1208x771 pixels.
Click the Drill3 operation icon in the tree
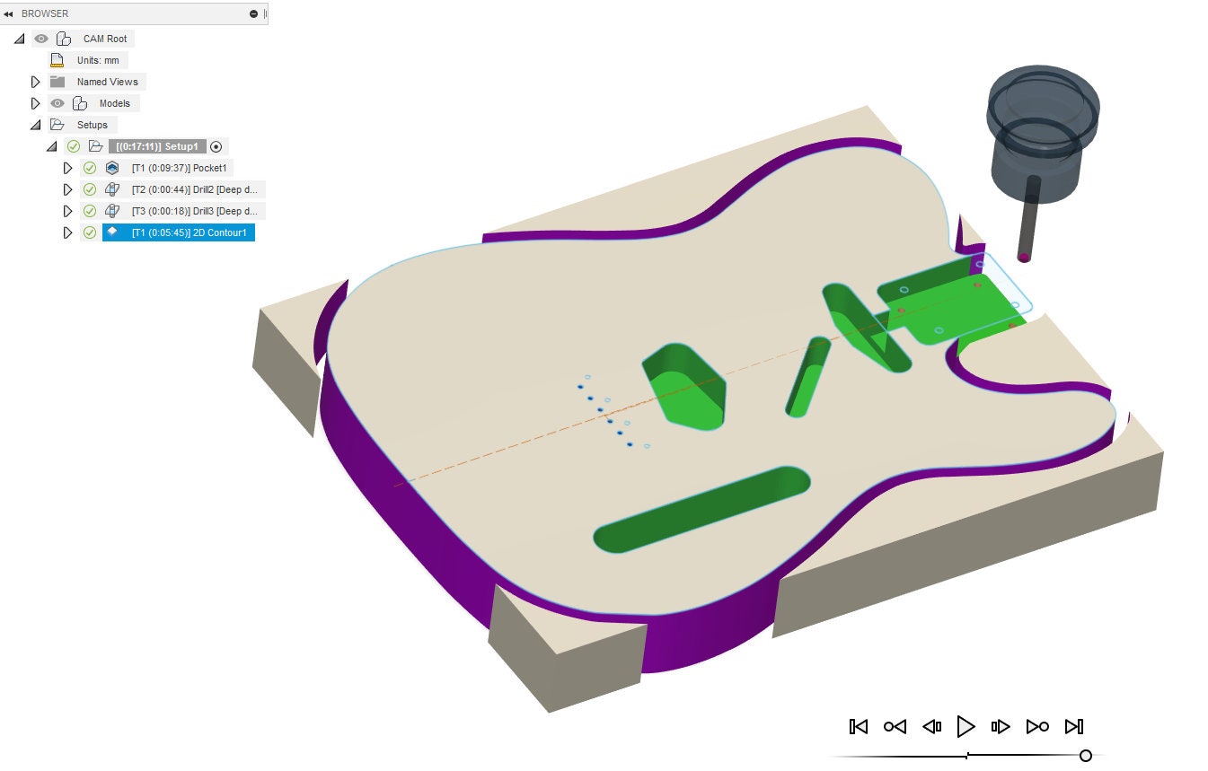point(111,211)
